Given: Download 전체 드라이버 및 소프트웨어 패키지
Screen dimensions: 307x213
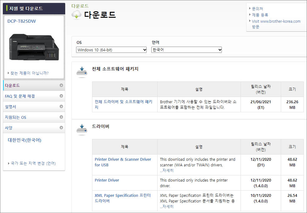Looking at the screenshot, I should (123, 104).
